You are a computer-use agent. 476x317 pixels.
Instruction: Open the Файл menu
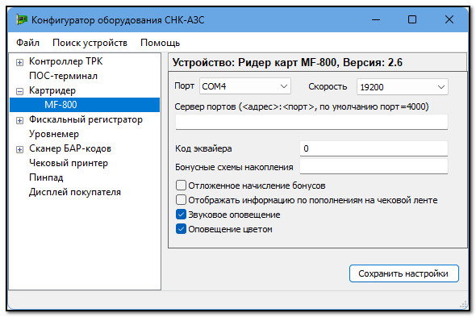tap(27, 43)
